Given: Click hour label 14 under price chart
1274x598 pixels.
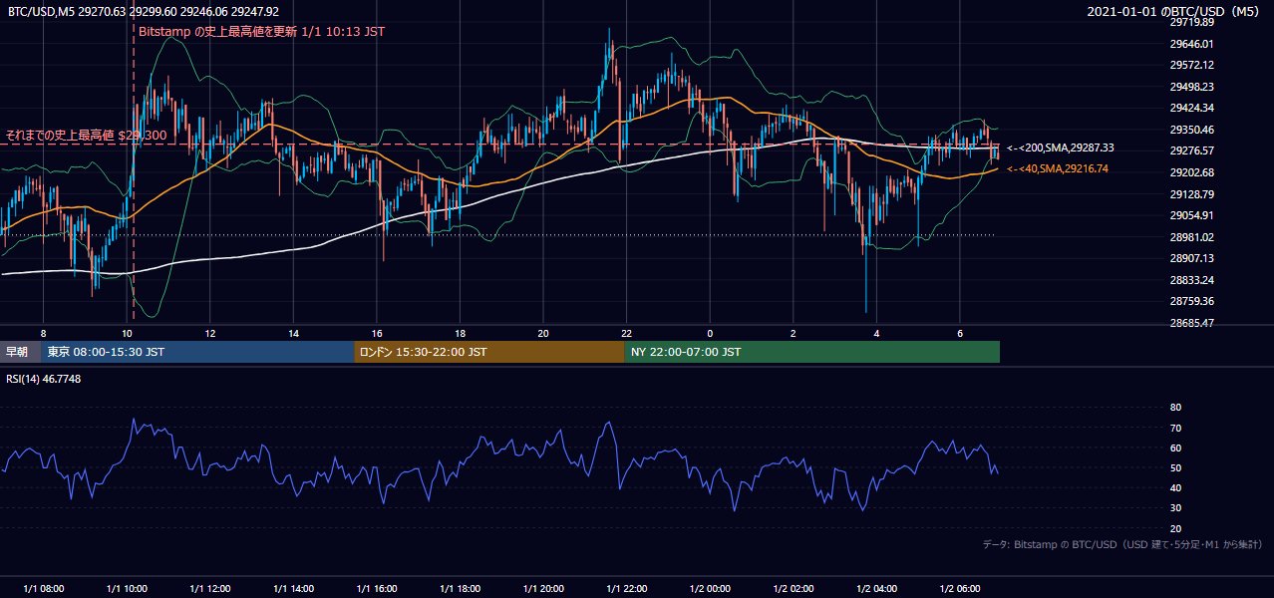Looking at the screenshot, I should pyautogui.click(x=293, y=333).
